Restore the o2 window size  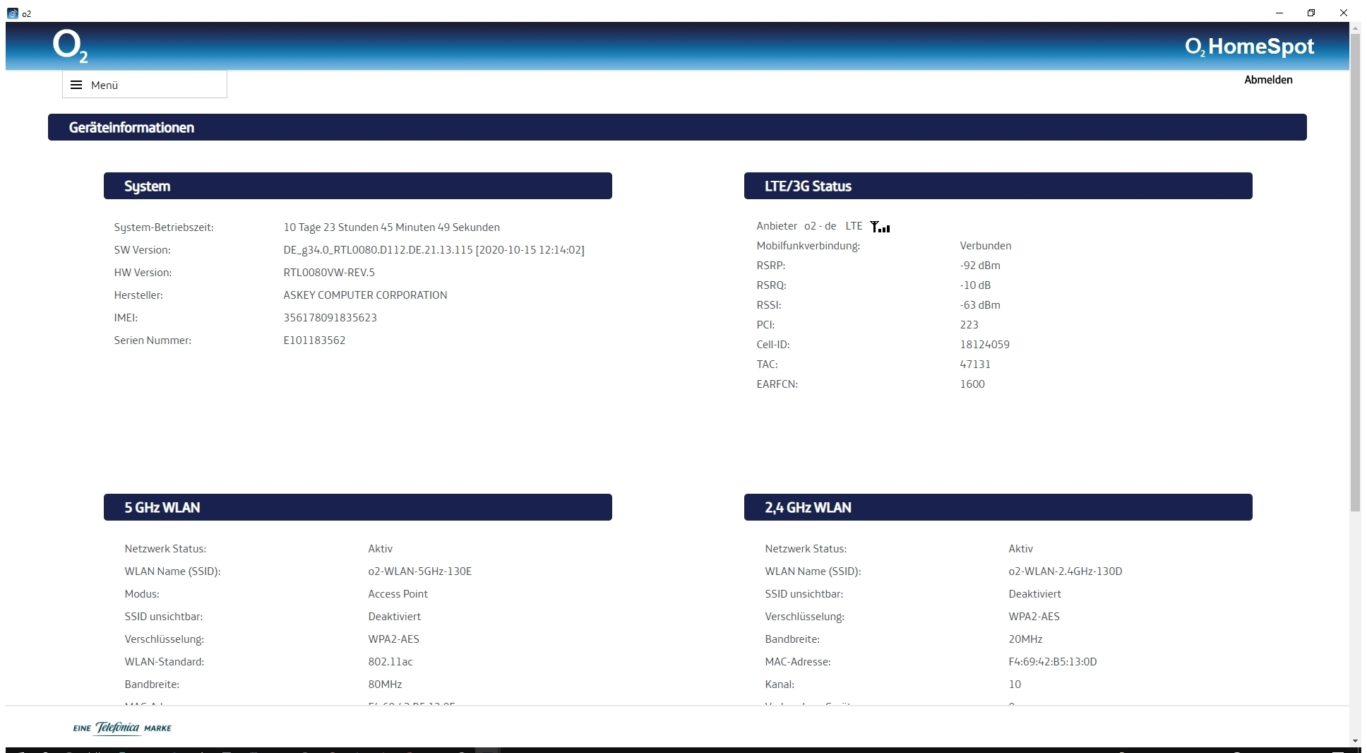pos(1311,13)
